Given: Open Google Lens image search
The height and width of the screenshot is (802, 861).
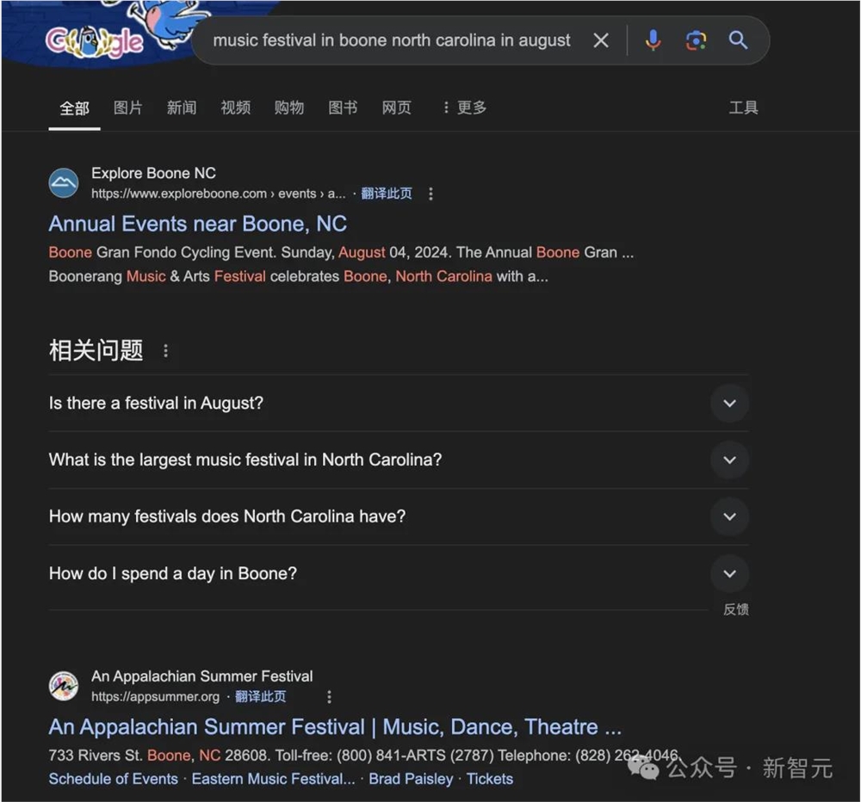Looking at the screenshot, I should point(695,40).
